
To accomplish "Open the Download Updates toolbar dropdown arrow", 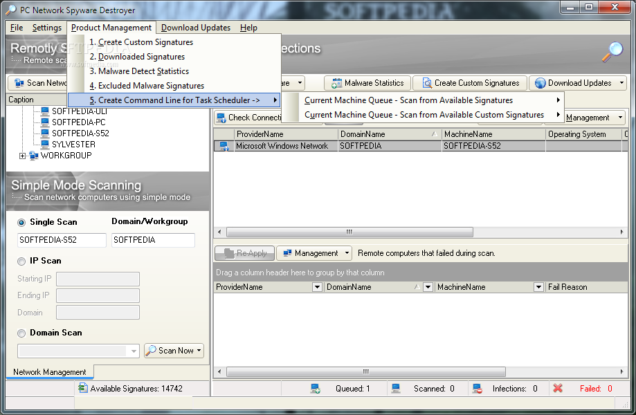I will click(x=621, y=83).
